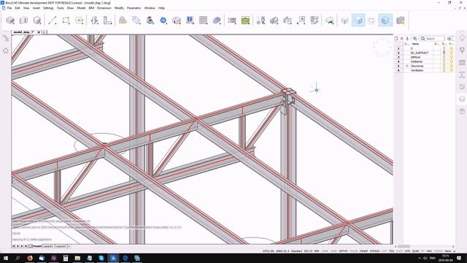Click the green landscape image icon
The width and height of the screenshot is (467, 263).
[x=245, y=20]
